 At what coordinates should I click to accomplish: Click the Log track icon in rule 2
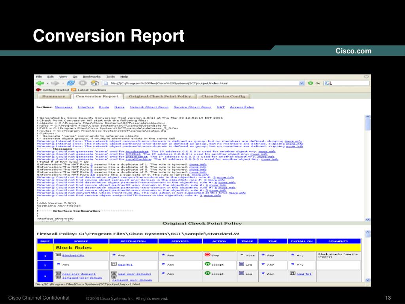[241, 264]
